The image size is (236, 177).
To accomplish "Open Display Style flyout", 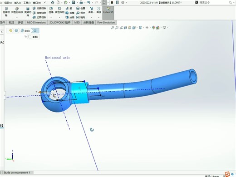I will click(140, 28).
